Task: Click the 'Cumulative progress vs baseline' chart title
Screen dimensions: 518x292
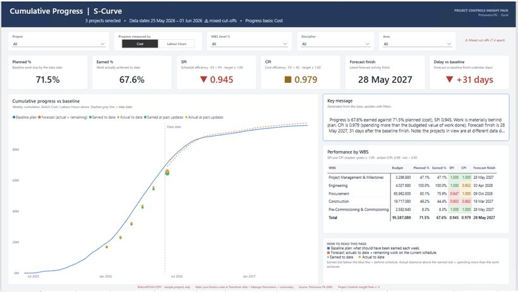Action: [46, 101]
